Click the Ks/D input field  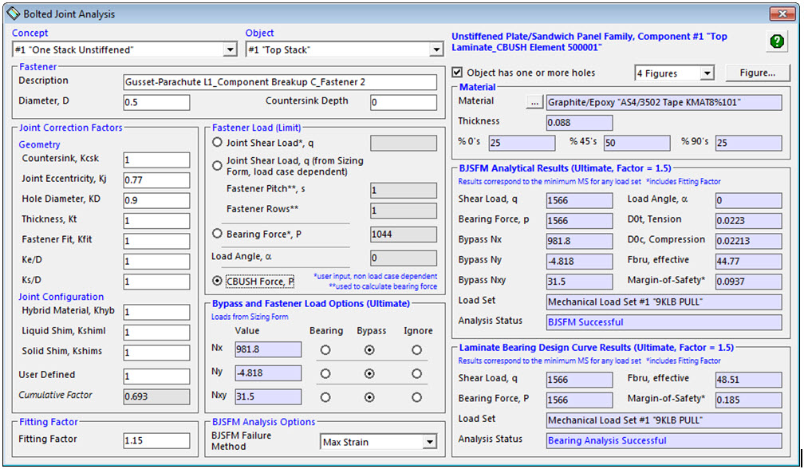pos(156,282)
